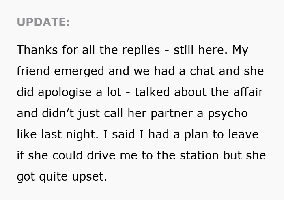Click the word "psycho" at line end
This screenshot has width=284, height=200.
click(x=228, y=114)
